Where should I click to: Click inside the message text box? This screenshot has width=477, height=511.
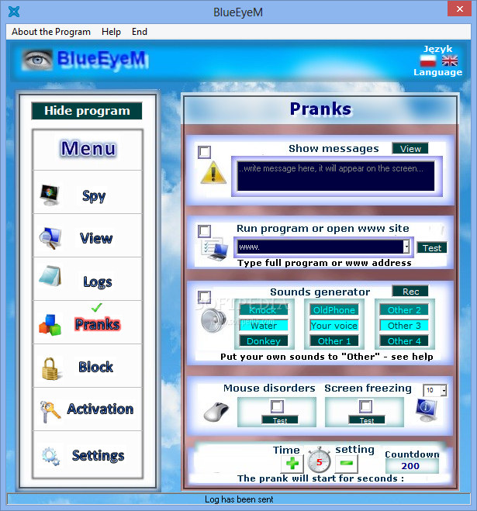336,176
